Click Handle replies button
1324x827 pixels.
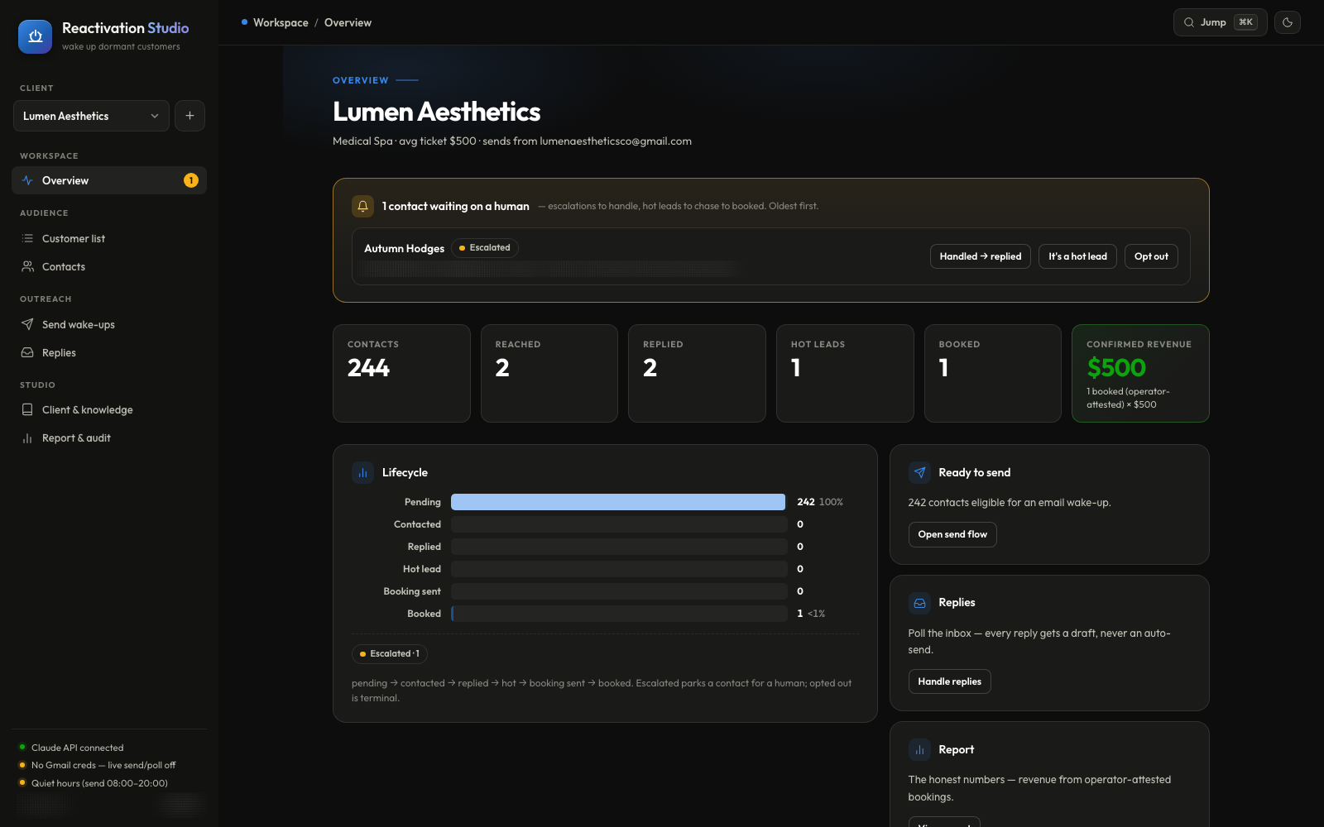(x=949, y=681)
